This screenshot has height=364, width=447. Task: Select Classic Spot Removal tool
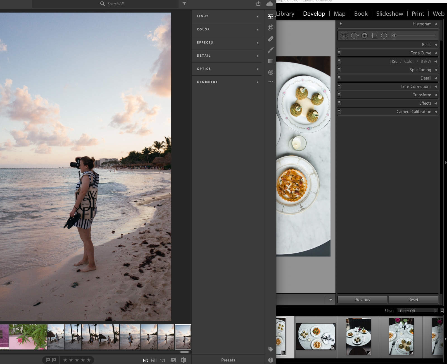tap(355, 36)
